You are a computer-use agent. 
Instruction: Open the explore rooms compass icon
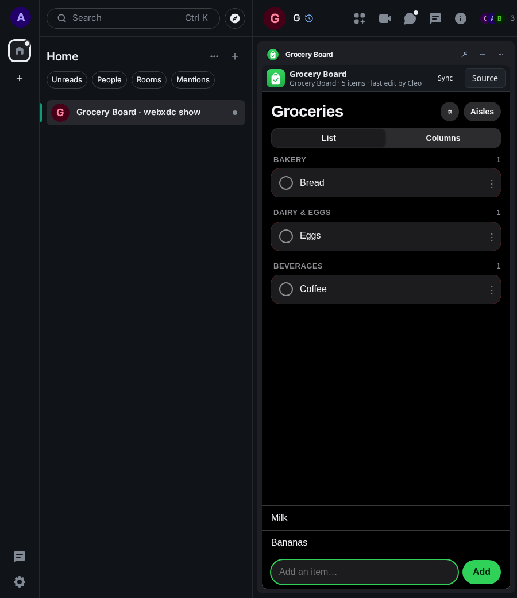pyautogui.click(x=235, y=18)
